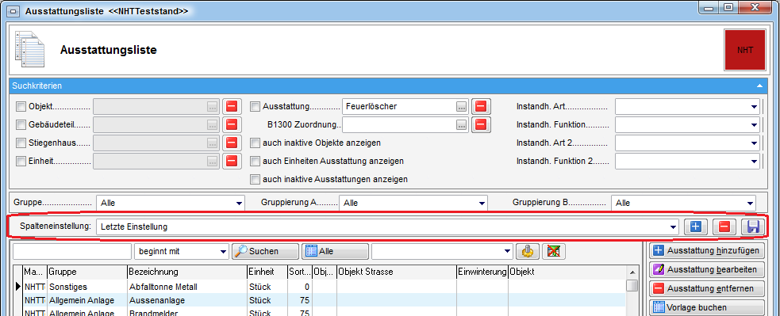Select the 'Abfalltonne Metall' row
The image size is (780, 316).
[x=324, y=287]
